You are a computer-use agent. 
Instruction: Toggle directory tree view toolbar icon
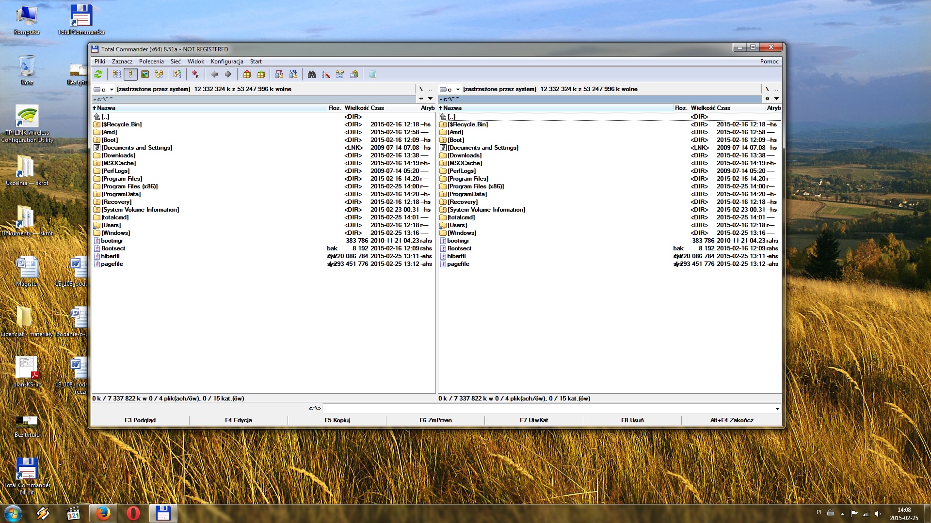159,74
